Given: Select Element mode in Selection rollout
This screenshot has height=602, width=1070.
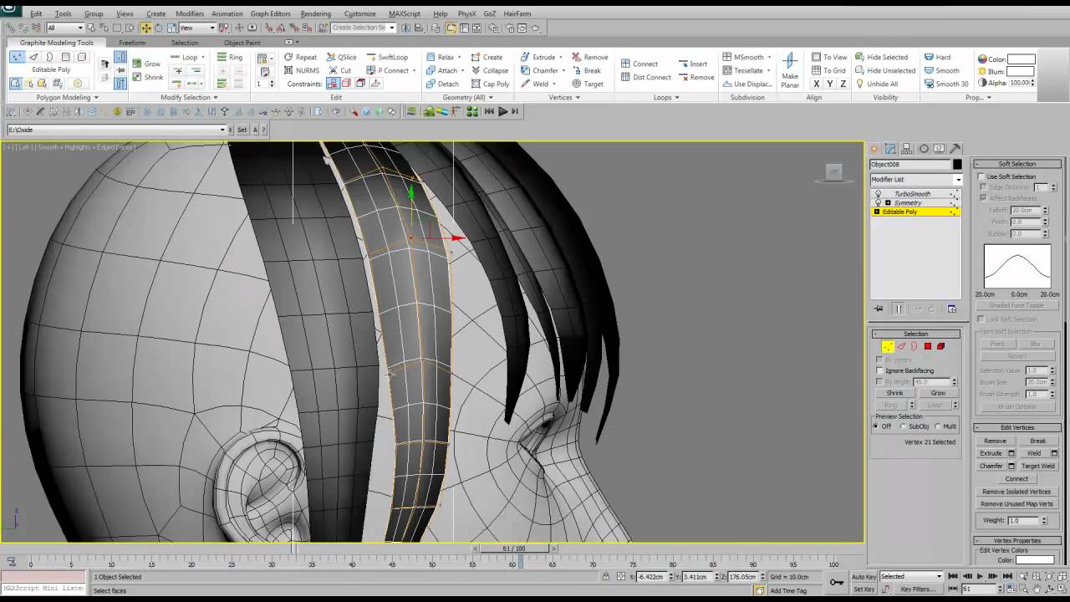Looking at the screenshot, I should pos(940,346).
